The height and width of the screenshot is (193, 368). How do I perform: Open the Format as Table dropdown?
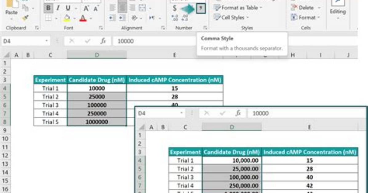[238, 8]
